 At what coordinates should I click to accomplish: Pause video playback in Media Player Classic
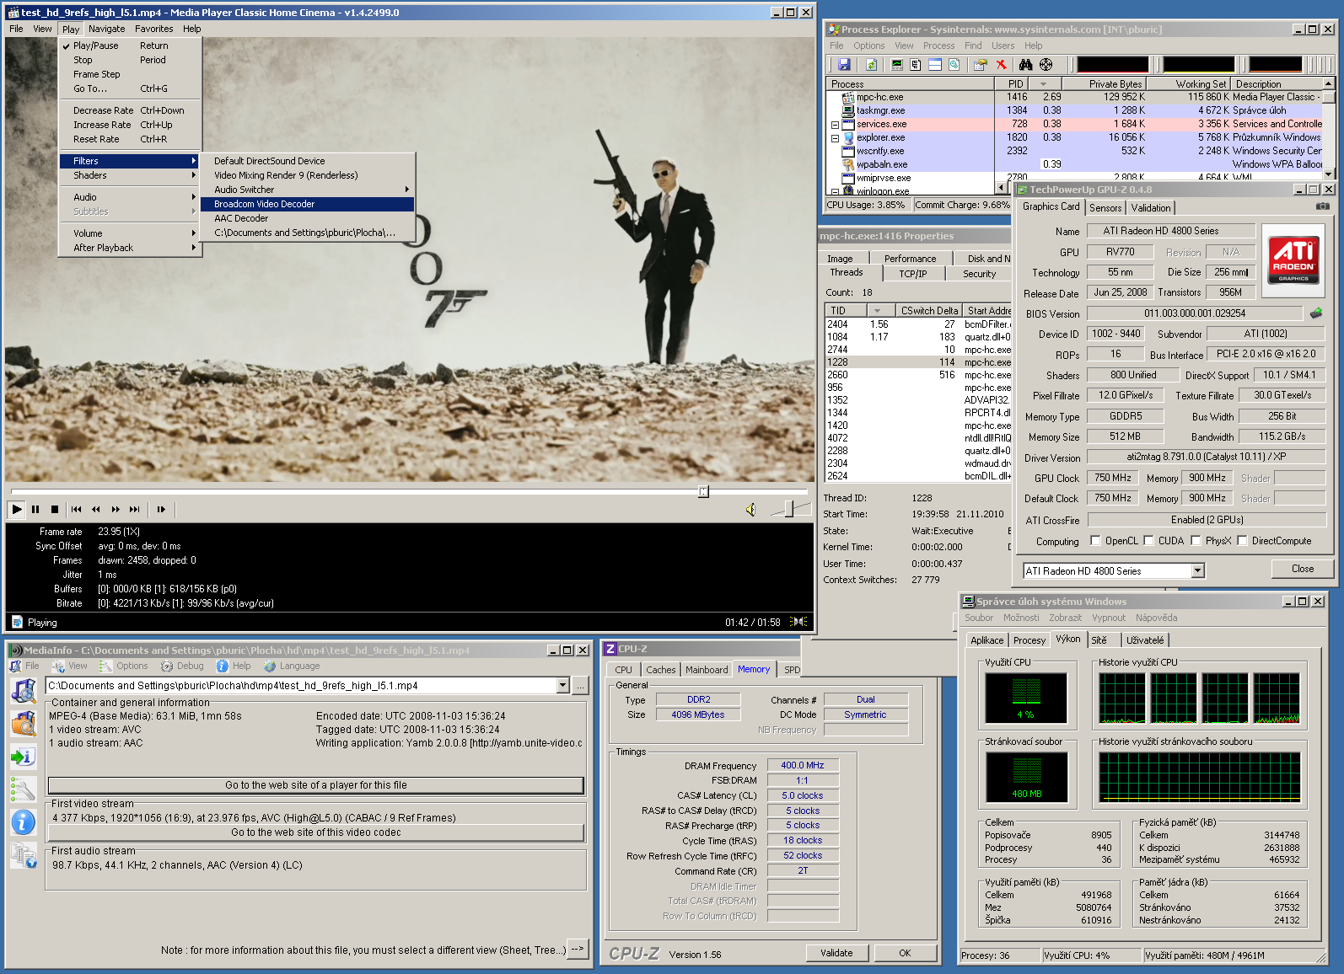[x=35, y=509]
